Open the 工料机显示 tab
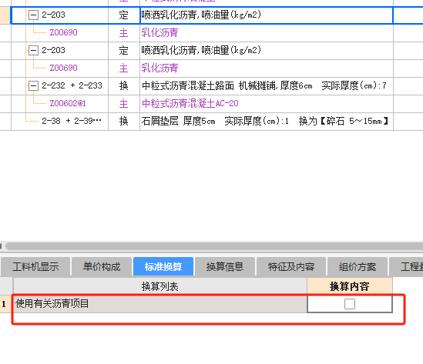The height and width of the screenshot is (364, 423). point(35,267)
